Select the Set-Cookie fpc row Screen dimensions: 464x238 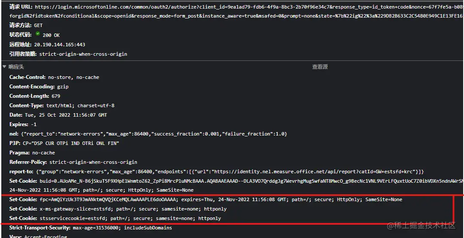(206, 199)
